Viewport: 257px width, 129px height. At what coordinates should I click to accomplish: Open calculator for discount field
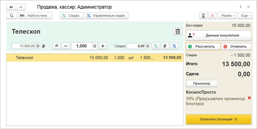click(148, 46)
